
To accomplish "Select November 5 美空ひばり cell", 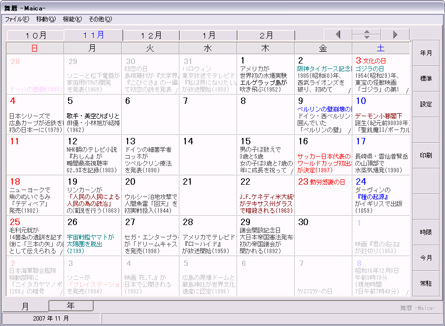I will point(93,115).
